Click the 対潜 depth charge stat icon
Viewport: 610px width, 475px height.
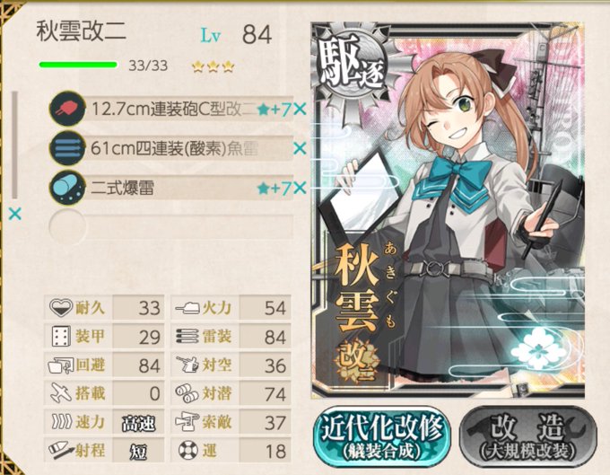[187, 393]
